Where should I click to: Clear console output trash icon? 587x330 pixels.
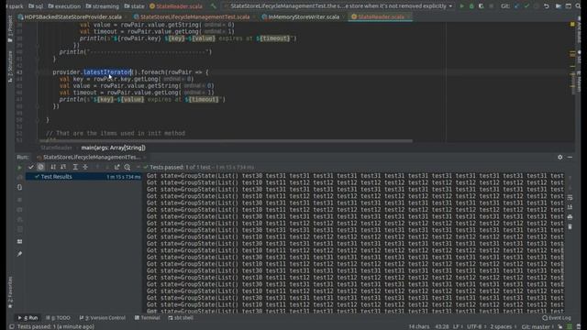point(570,226)
